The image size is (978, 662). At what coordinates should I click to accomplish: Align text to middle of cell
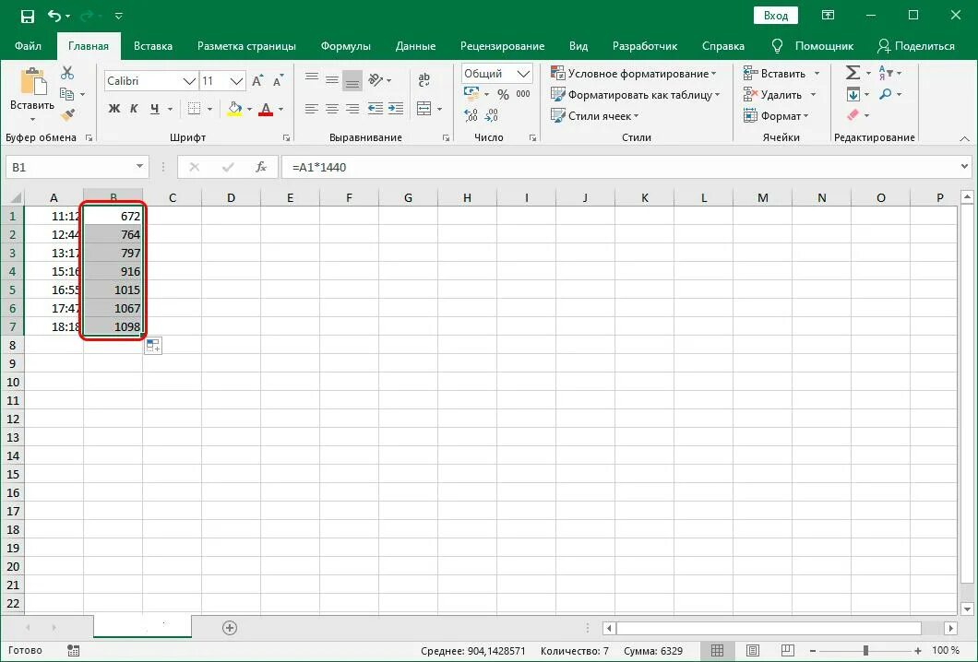[x=332, y=79]
